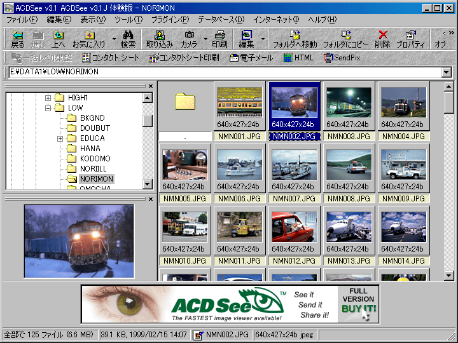This screenshot has height=343, width=458.
Task: Select the KODOMO folder in tree
Action: pyautogui.click(x=95, y=159)
